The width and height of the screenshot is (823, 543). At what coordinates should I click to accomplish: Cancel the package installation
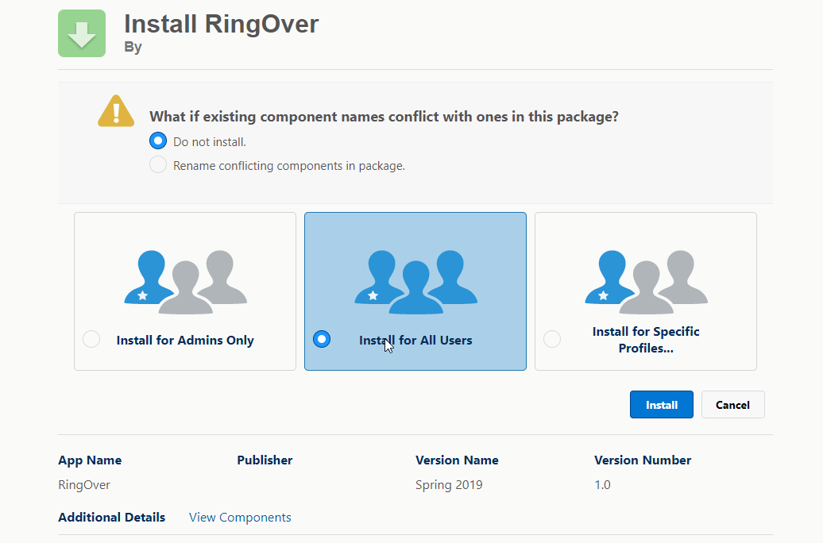732,405
